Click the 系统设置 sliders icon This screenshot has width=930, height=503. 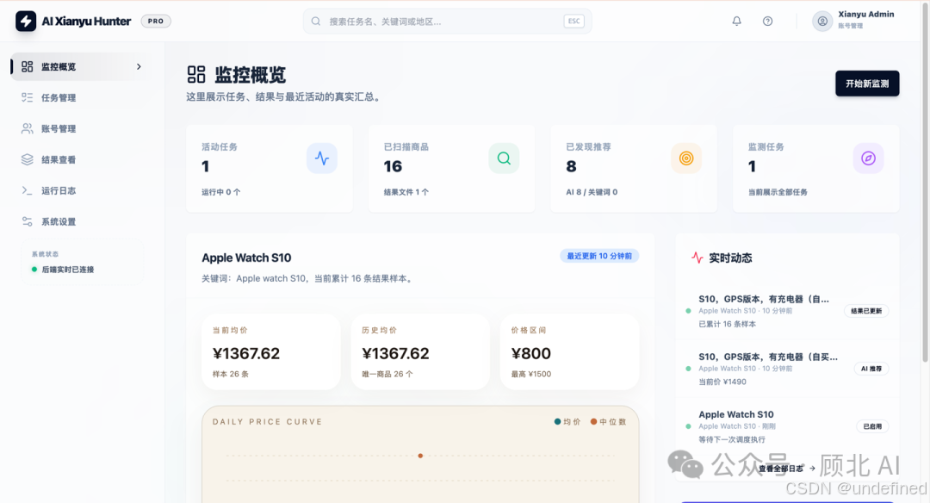[28, 222]
